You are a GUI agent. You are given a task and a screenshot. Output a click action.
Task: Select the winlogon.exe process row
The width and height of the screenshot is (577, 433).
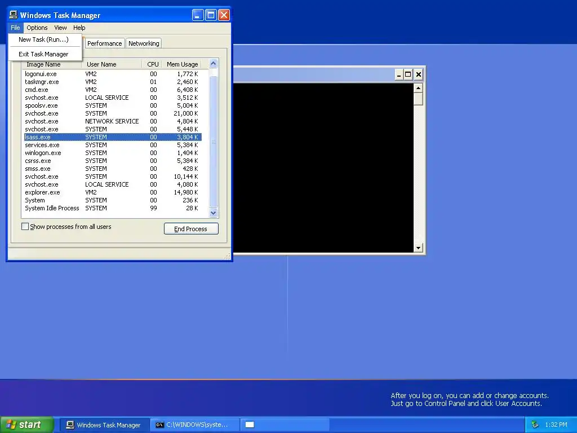click(112, 153)
